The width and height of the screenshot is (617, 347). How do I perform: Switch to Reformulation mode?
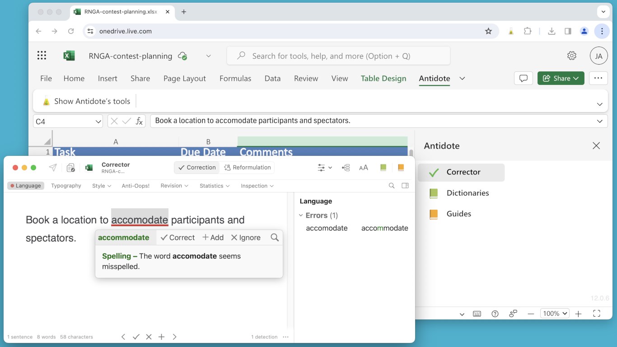(248, 168)
